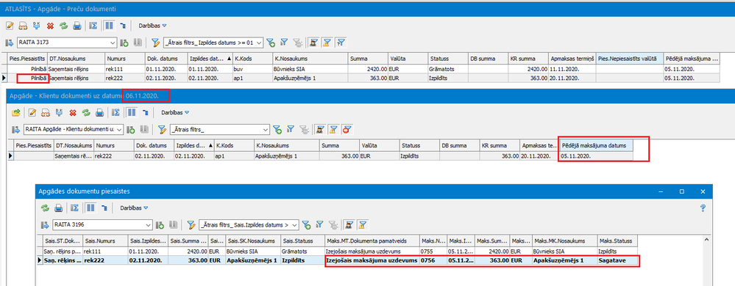
Task: Open the RAITA Apgāde - Klientu dokumenti dropdown
Action: tap(119, 129)
